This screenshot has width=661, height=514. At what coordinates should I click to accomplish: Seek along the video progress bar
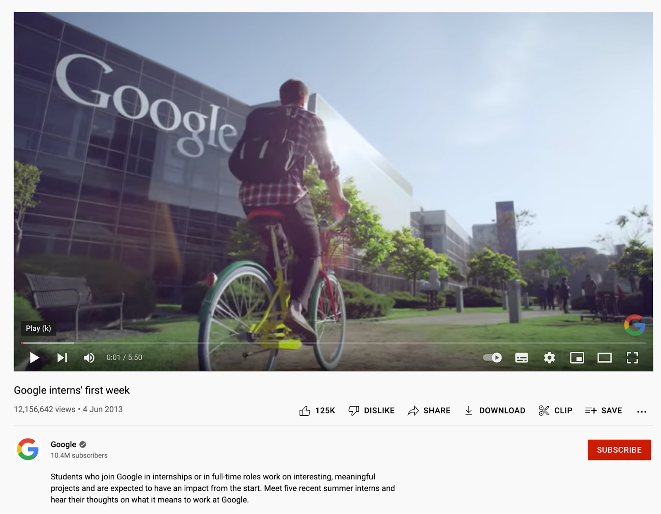(333, 343)
